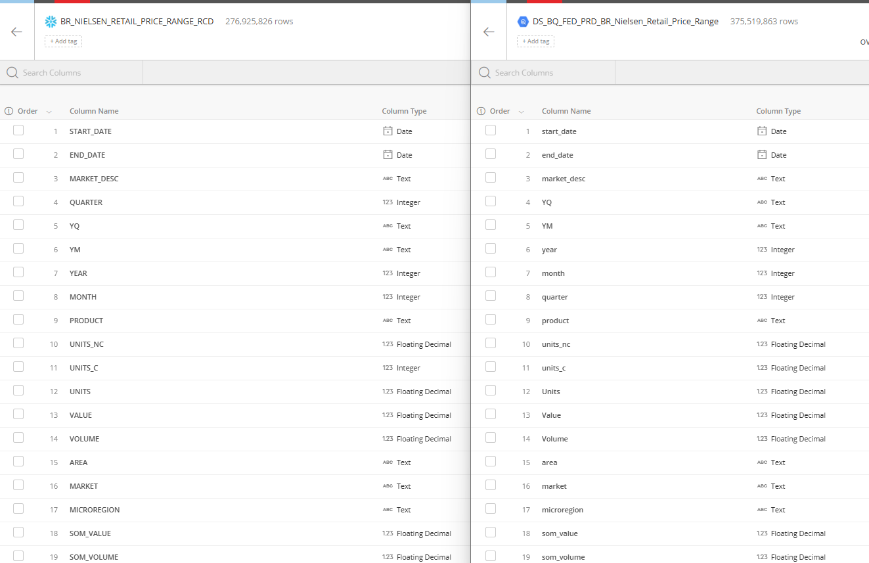Screen dimensions: 869x563
Task: Click the Integer type icon for lowercase year
Action: pyautogui.click(x=762, y=250)
